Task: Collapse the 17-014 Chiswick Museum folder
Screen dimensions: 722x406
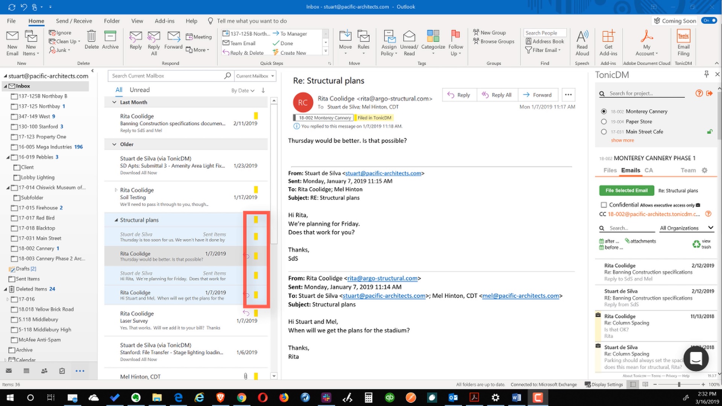Action: 8,188
